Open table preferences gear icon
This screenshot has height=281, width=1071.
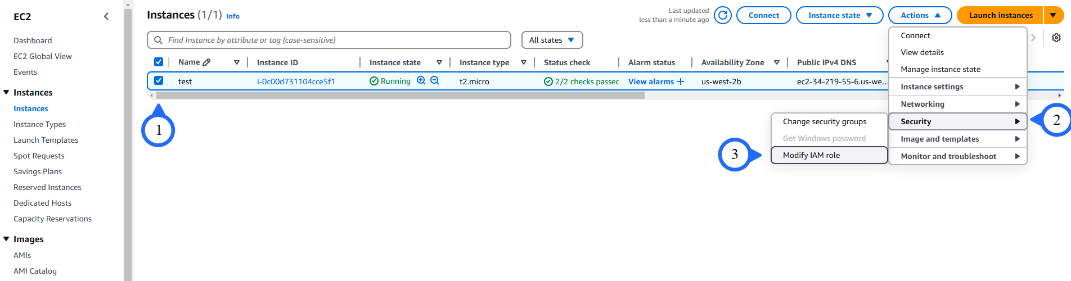pyautogui.click(x=1056, y=38)
